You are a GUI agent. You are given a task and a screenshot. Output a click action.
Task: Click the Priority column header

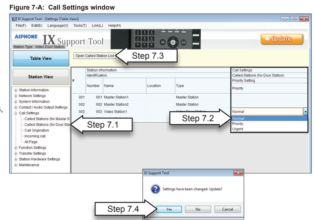269,88
